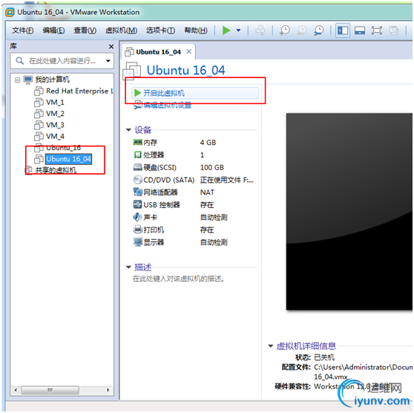The height and width of the screenshot is (413, 414).
Task: Open the 查看(V) menu
Action: click(85, 30)
